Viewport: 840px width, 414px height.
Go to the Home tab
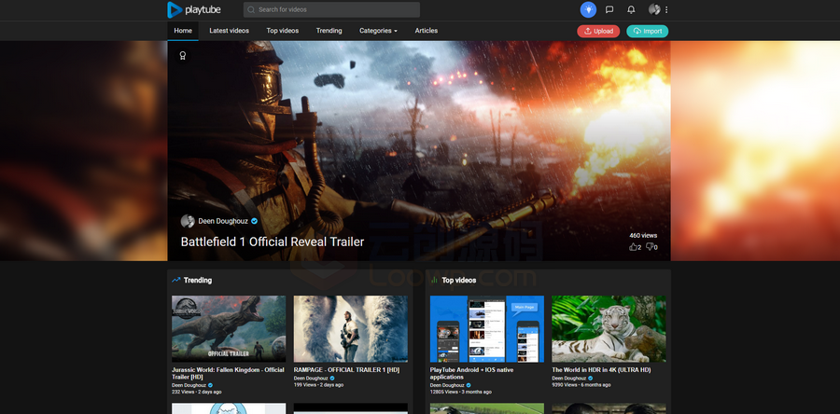pyautogui.click(x=183, y=31)
